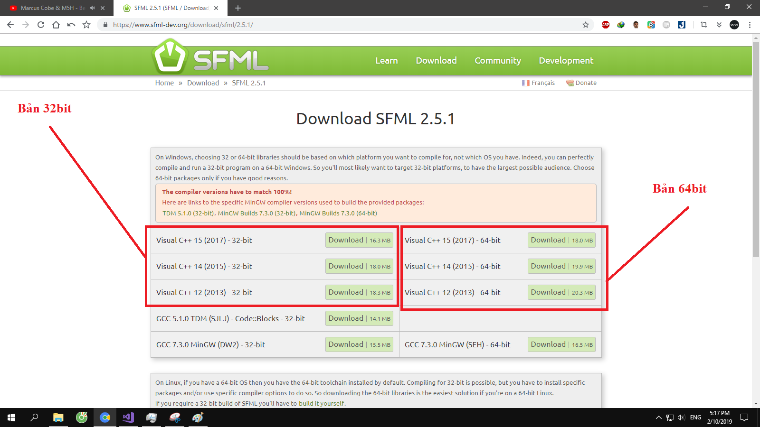
Task: Open Visual Studio from the taskbar
Action: pyautogui.click(x=128, y=418)
